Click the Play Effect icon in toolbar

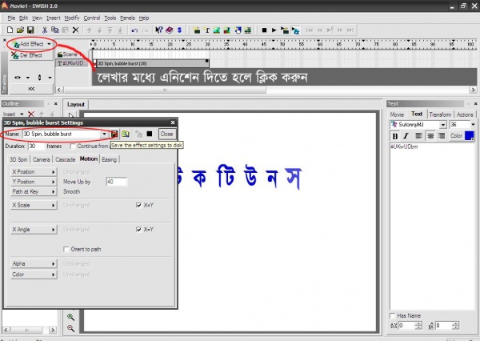point(295,30)
